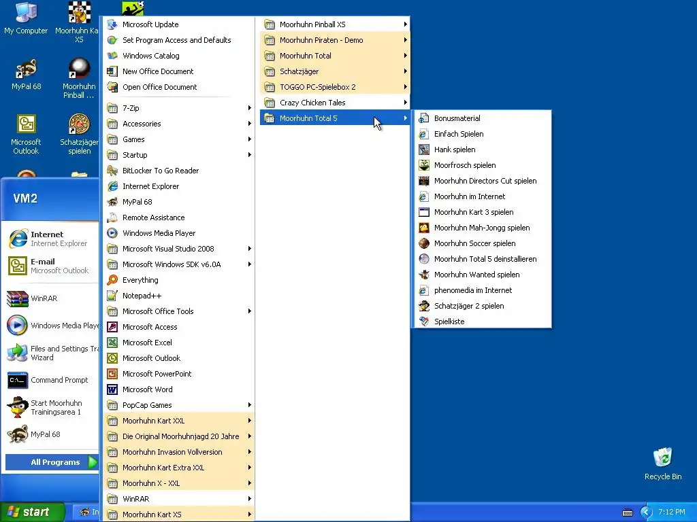Click the All Programs button
Screen dimensions: 697x522
coord(52,462)
